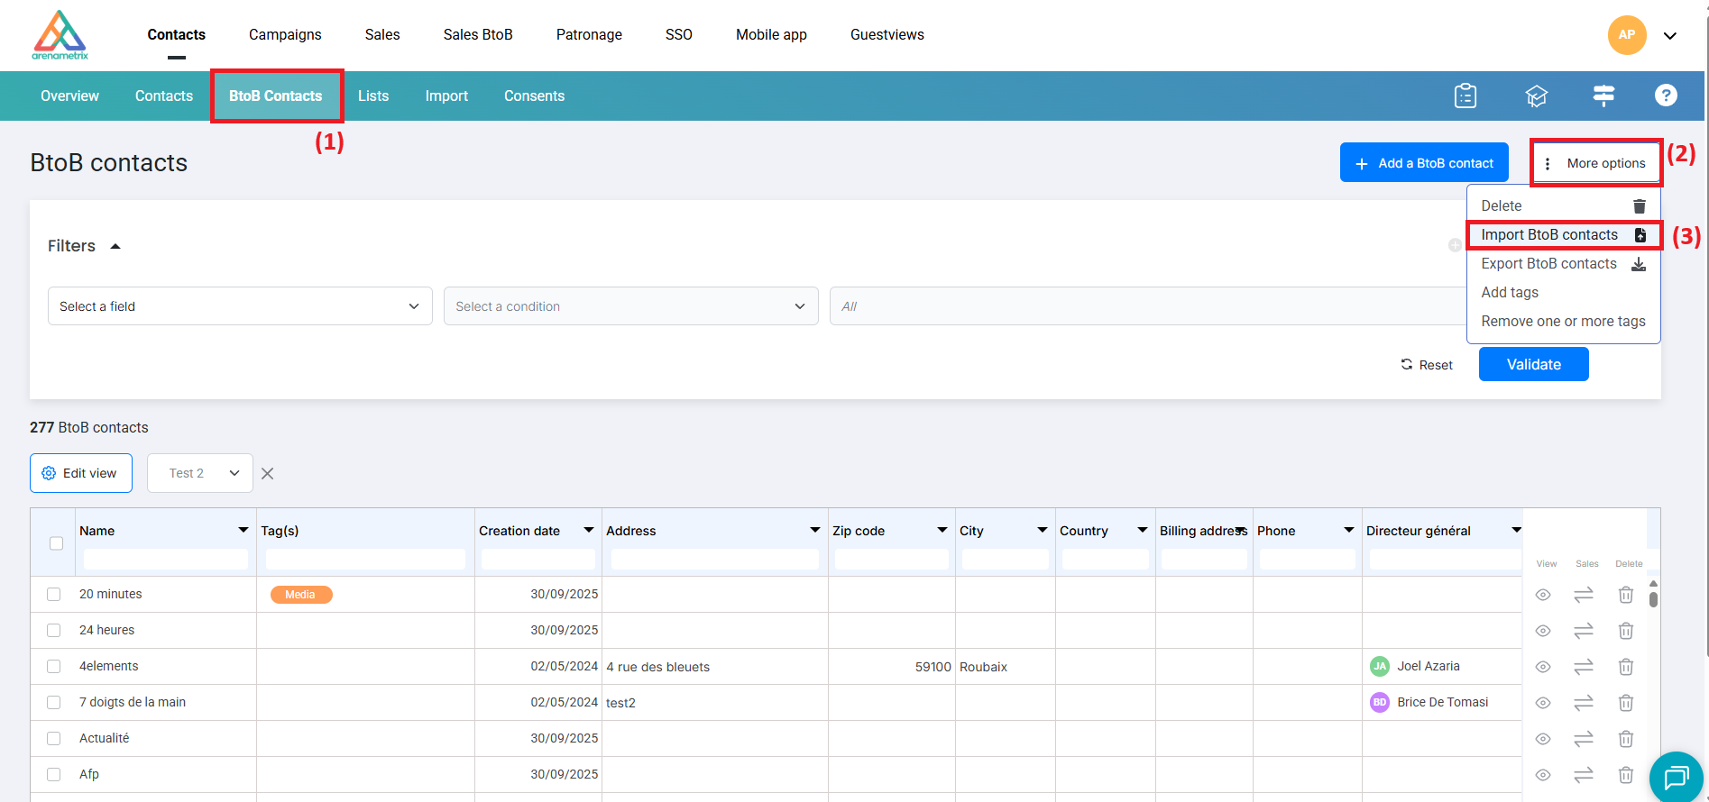
Task: Open the Select a field dropdown
Action: [x=240, y=306]
